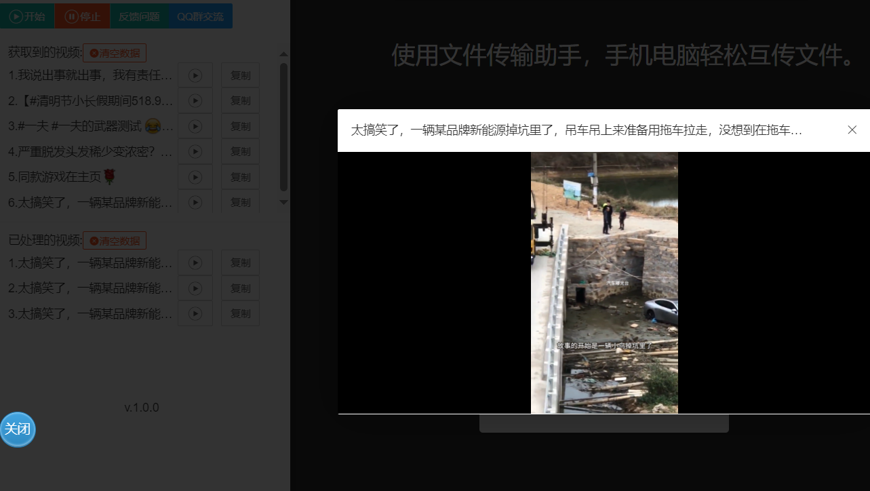The width and height of the screenshot is (870, 491).
Task: Copy processed video 1
Action: (x=240, y=262)
